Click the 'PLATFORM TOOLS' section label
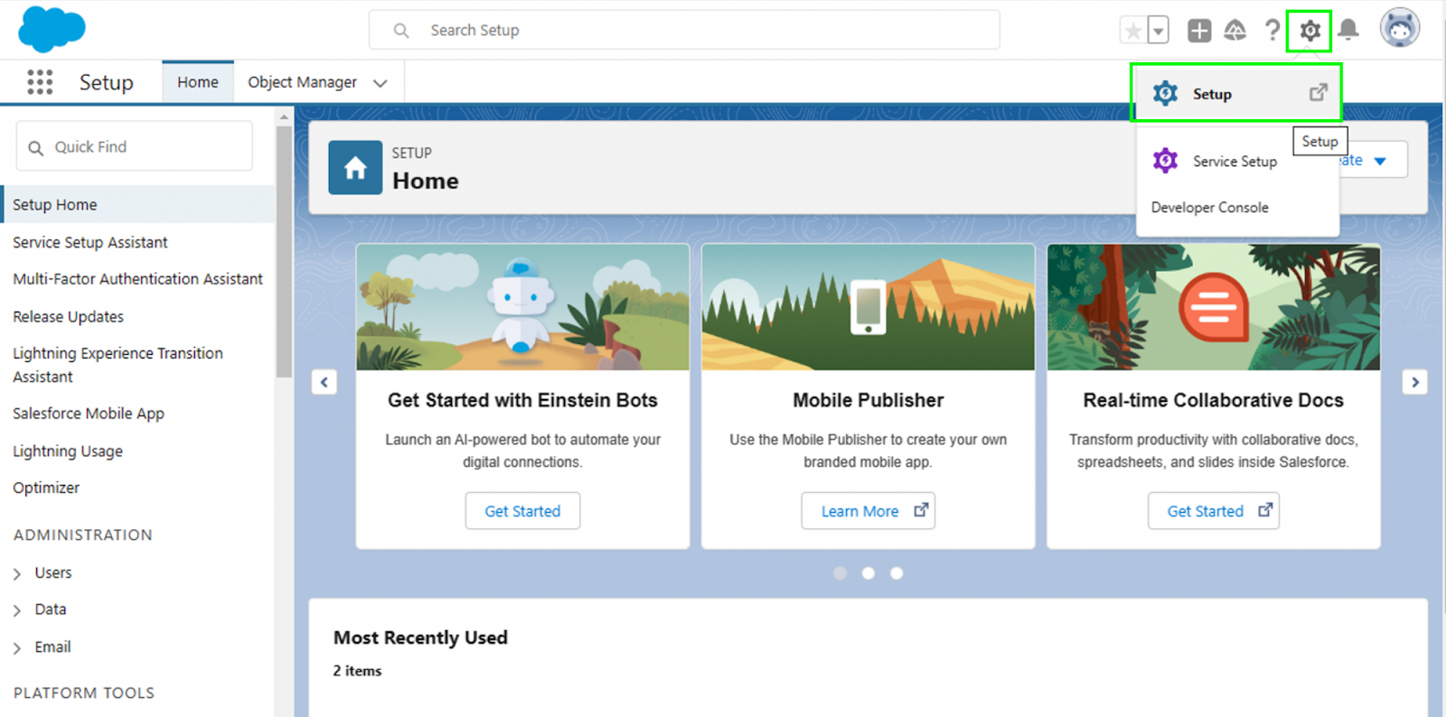 (x=84, y=693)
